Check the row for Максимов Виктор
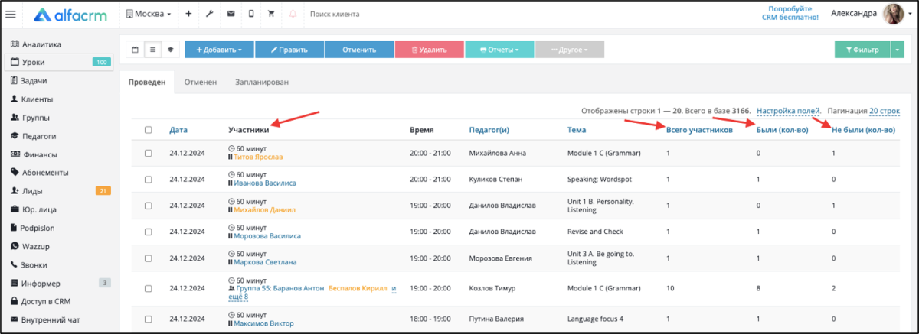 [149, 319]
